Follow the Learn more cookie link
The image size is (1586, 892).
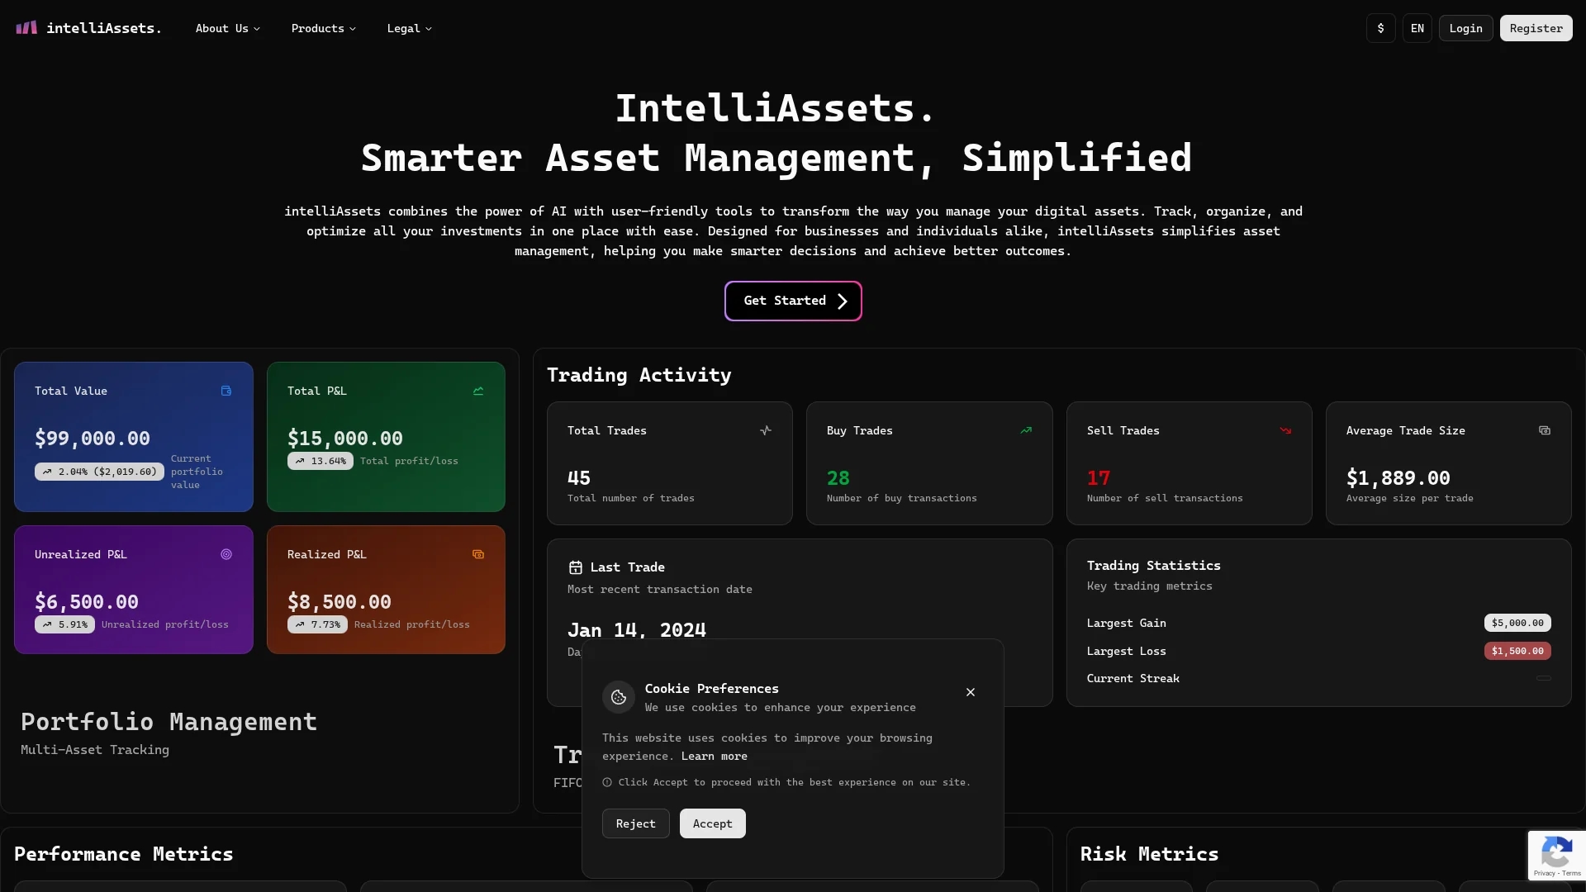point(714,756)
